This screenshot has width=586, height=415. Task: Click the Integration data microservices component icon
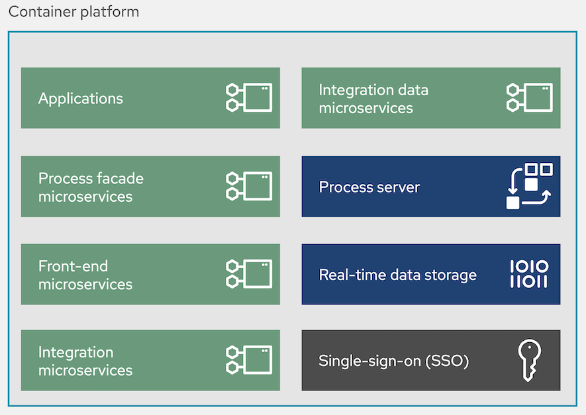click(x=529, y=98)
